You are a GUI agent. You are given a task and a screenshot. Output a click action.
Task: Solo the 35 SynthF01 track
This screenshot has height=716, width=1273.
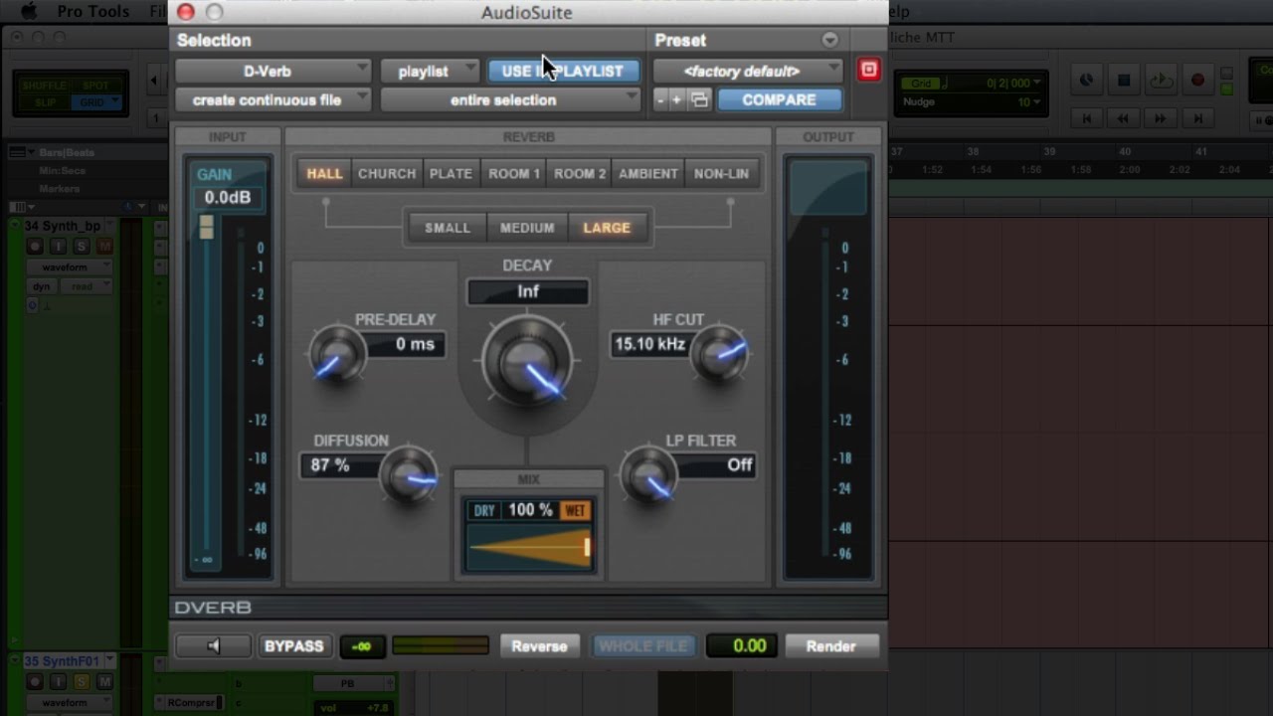(x=82, y=681)
